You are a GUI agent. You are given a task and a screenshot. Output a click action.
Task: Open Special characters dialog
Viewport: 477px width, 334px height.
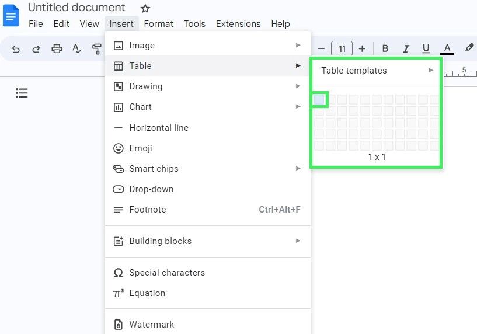coord(208,273)
